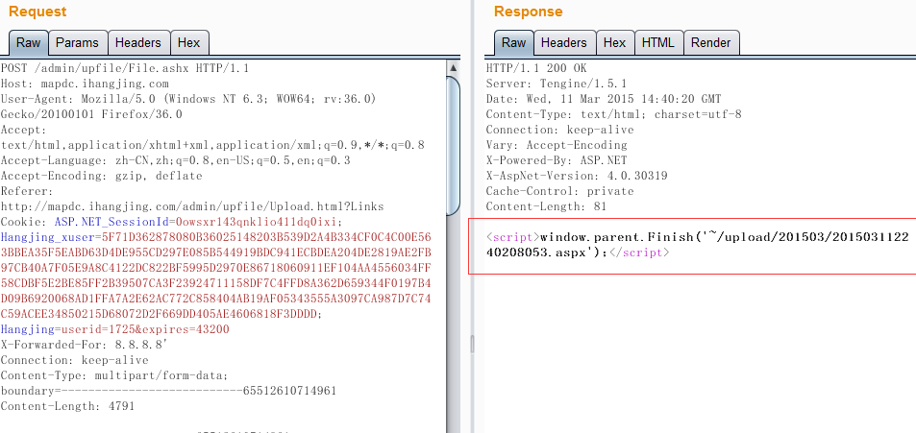This screenshot has height=433, width=916.
Task: Click the Hangjing_xuser cookie name
Action: pyautogui.click(x=47, y=237)
